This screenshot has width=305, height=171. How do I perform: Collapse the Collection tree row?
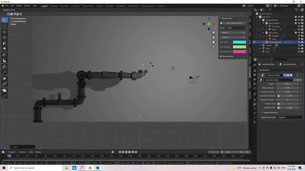point(257,17)
